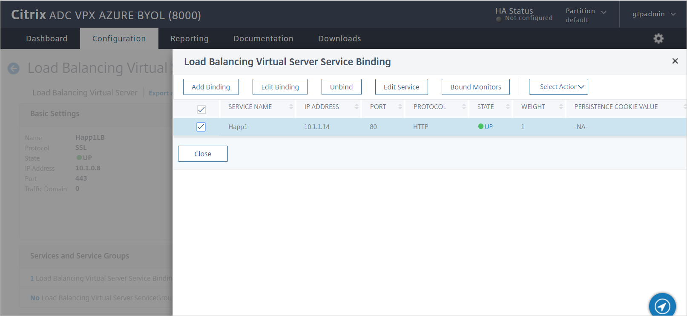Uncheck the Happ1 service row checkbox
Image resolution: width=687 pixels, height=316 pixels.
tap(201, 127)
